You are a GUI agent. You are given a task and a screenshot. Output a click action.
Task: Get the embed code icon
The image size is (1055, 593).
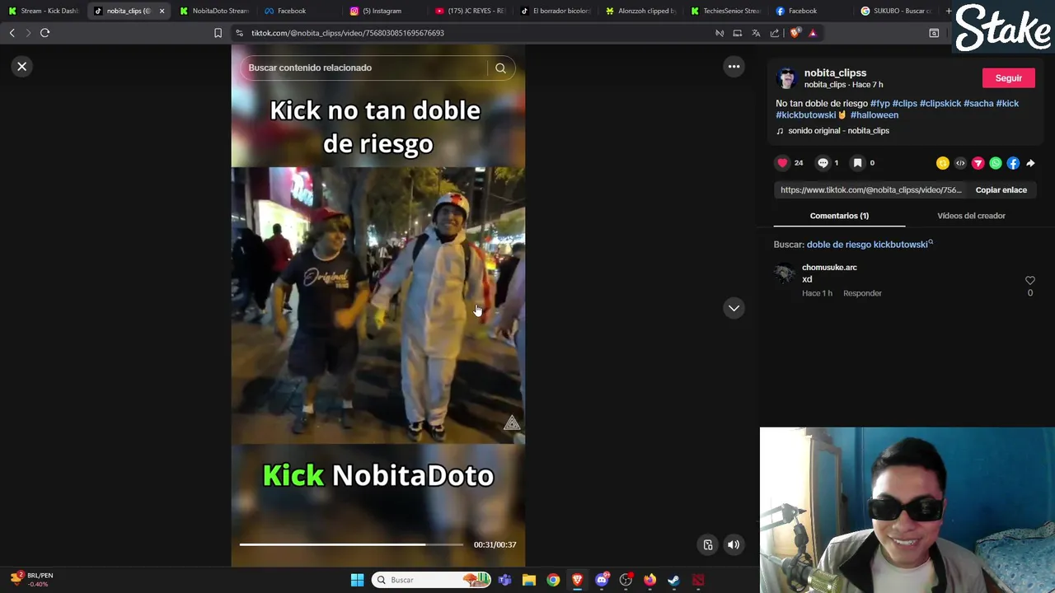(960, 163)
